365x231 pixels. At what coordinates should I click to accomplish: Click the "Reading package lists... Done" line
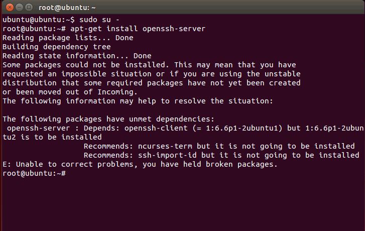point(68,38)
